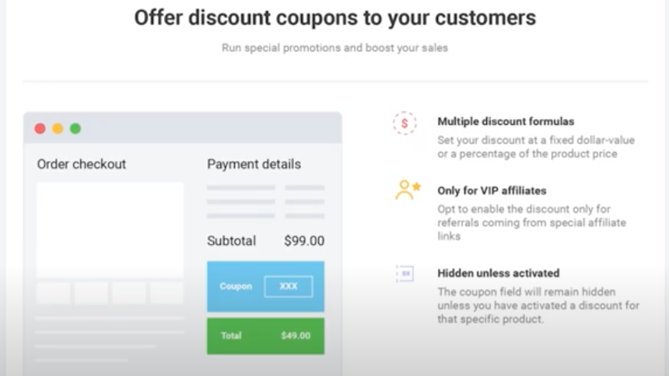Click the large white order preview box
This screenshot has height=376, width=669.
pos(110,230)
